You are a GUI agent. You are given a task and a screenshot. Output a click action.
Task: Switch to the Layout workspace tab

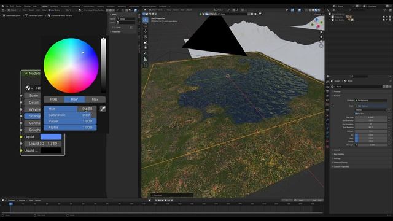click(x=45, y=6)
